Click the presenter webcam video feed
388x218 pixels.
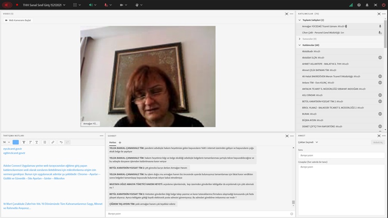coord(148,76)
